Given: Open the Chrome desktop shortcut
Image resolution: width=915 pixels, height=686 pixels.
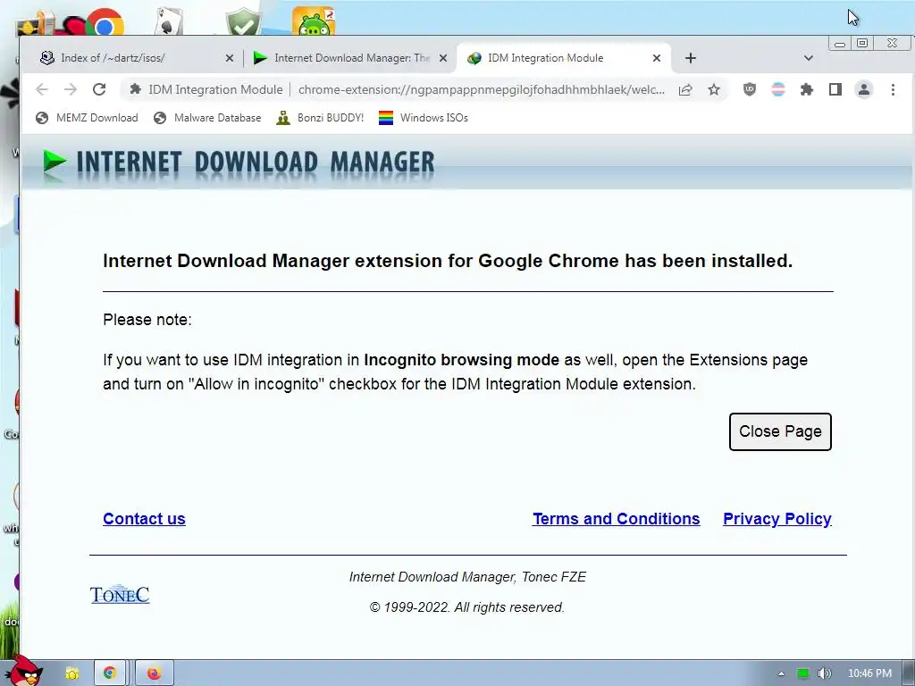Looking at the screenshot, I should click(x=105, y=23).
